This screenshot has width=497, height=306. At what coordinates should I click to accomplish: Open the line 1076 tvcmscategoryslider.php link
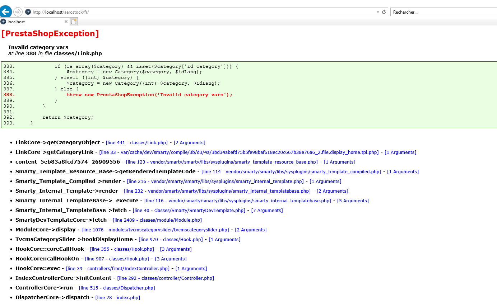[155, 230]
